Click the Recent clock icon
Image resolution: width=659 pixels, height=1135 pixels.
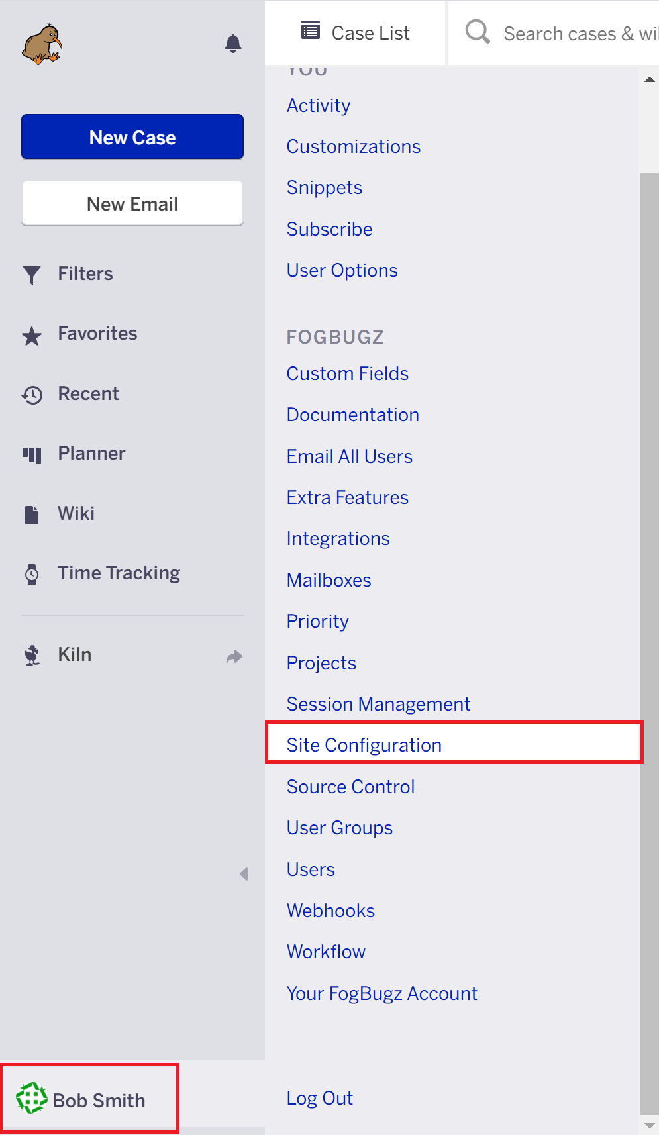click(32, 395)
